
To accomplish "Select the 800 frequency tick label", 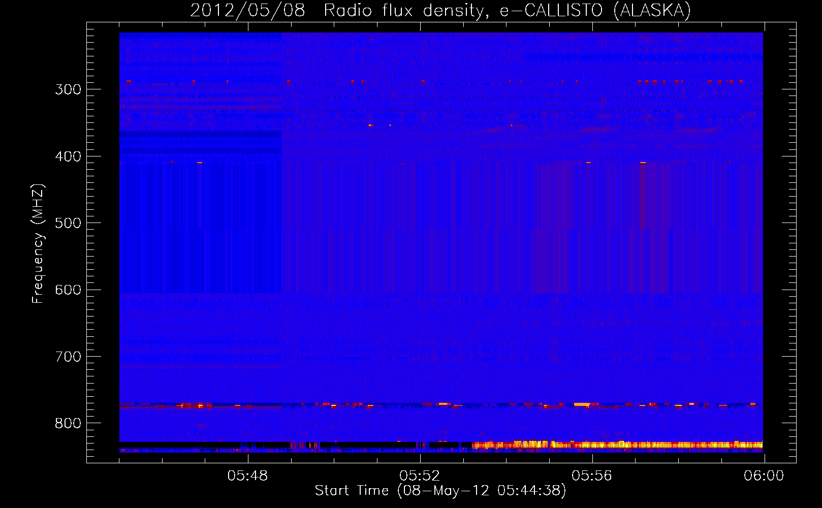I will (x=68, y=423).
